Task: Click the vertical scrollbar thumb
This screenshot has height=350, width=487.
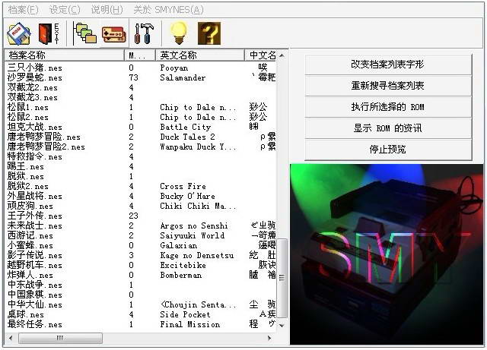Action: 282,278
